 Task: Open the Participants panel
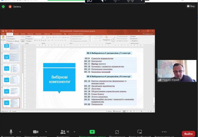pyautogui.click(x=64, y=132)
